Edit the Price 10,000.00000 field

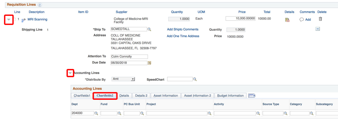(240, 18)
